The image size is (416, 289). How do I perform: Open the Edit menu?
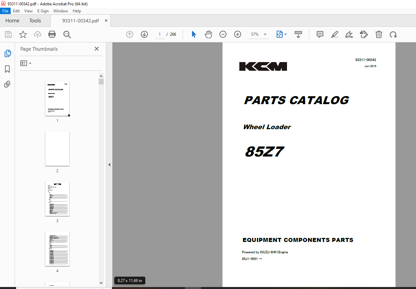click(x=16, y=11)
